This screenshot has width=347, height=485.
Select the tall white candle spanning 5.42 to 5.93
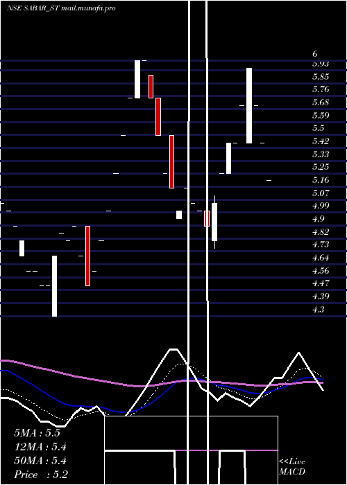(x=249, y=105)
